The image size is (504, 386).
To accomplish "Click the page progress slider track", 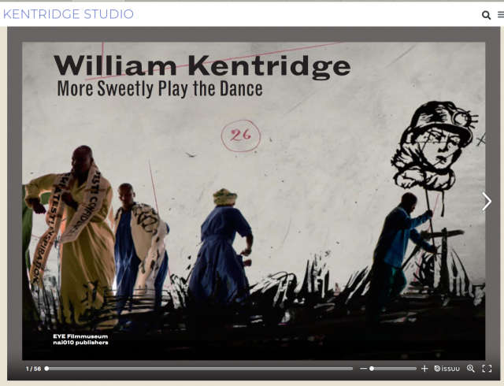I will [x=199, y=369].
